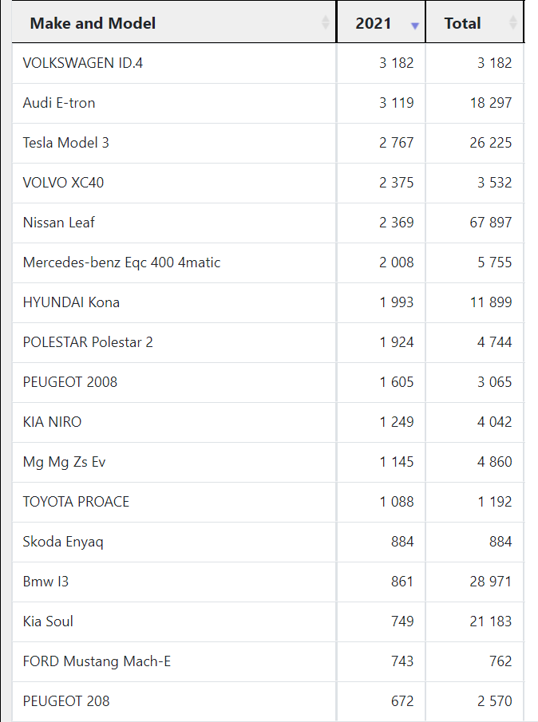Screen dimensions: 538x722
Task: Sort table by Make and Model header
Action: pos(174,22)
